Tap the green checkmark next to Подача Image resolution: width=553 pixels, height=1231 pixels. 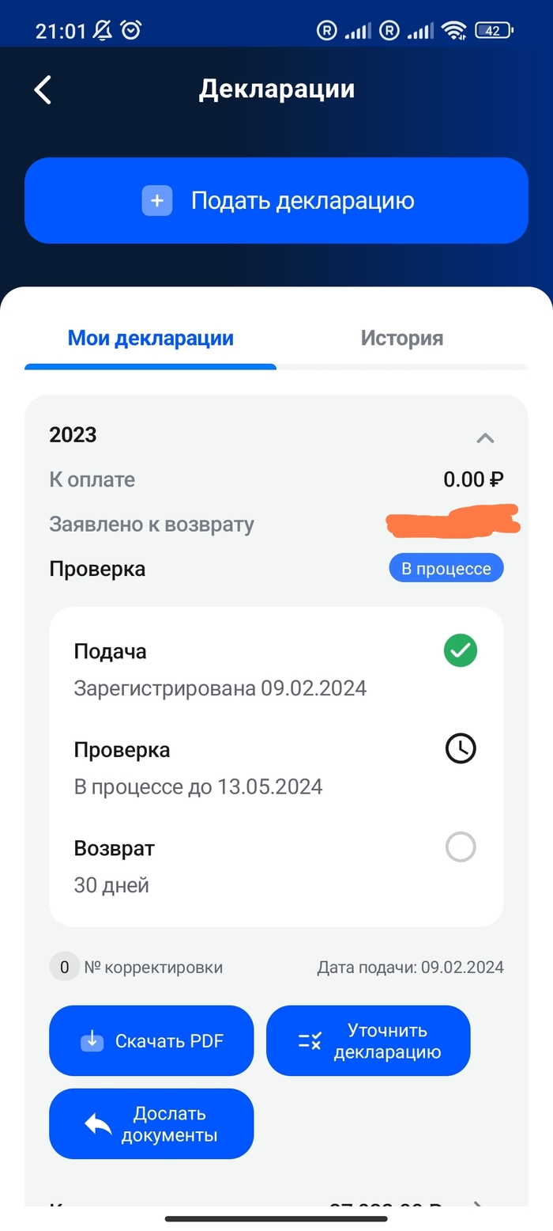pyautogui.click(x=461, y=651)
